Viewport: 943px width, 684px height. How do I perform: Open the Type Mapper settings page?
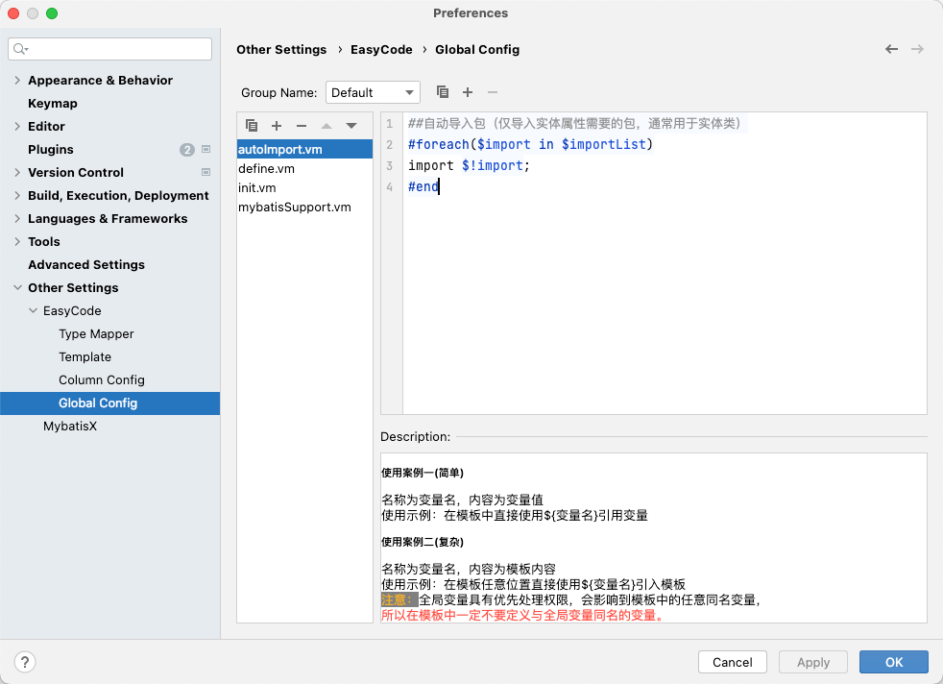(96, 334)
